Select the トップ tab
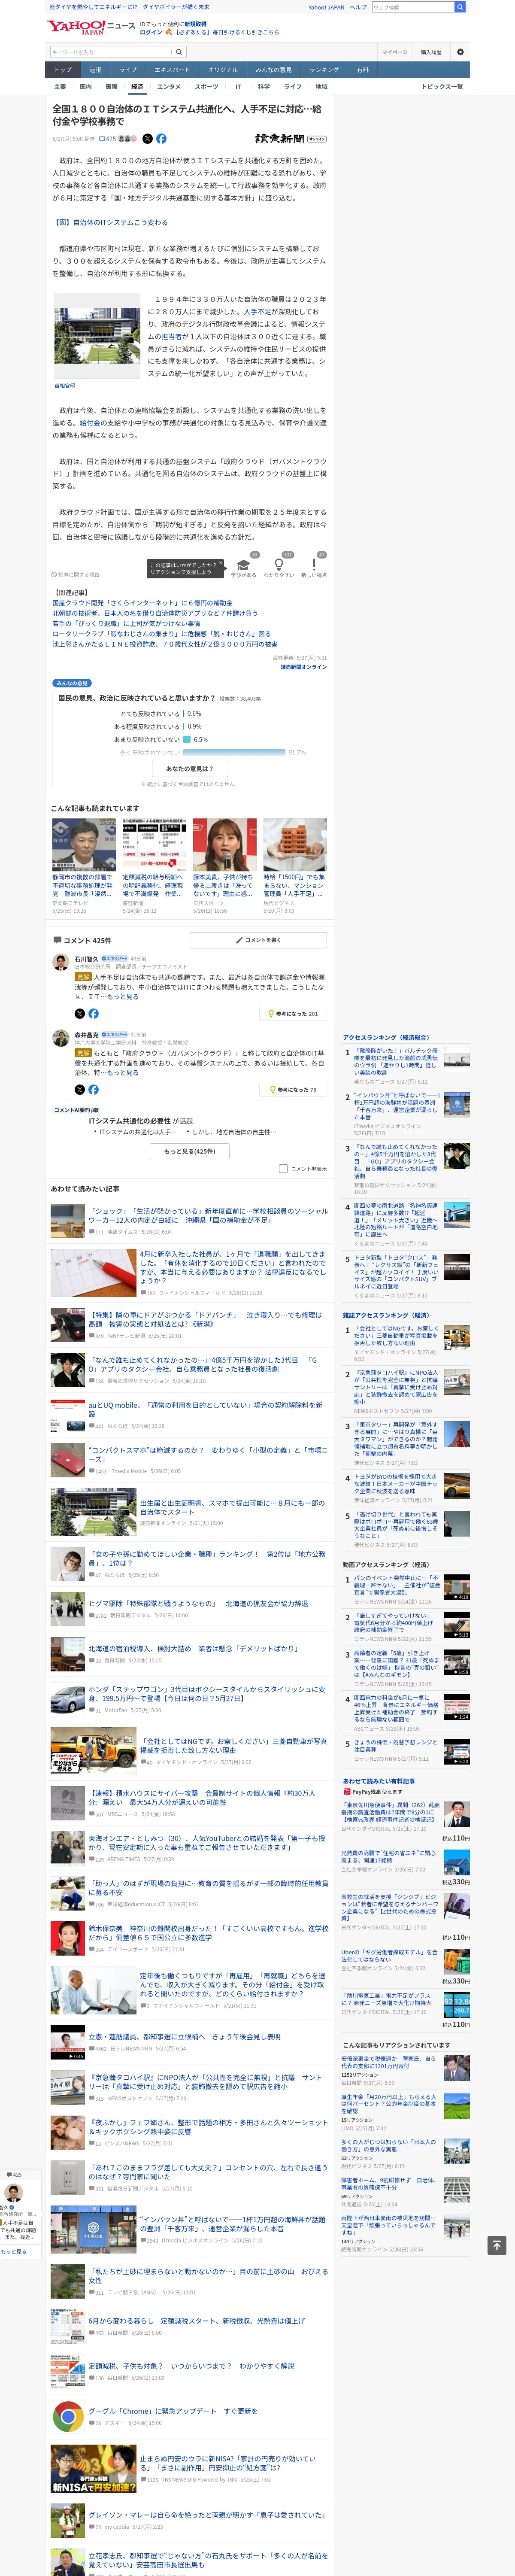Image resolution: width=515 pixels, height=2576 pixels. tap(63, 70)
